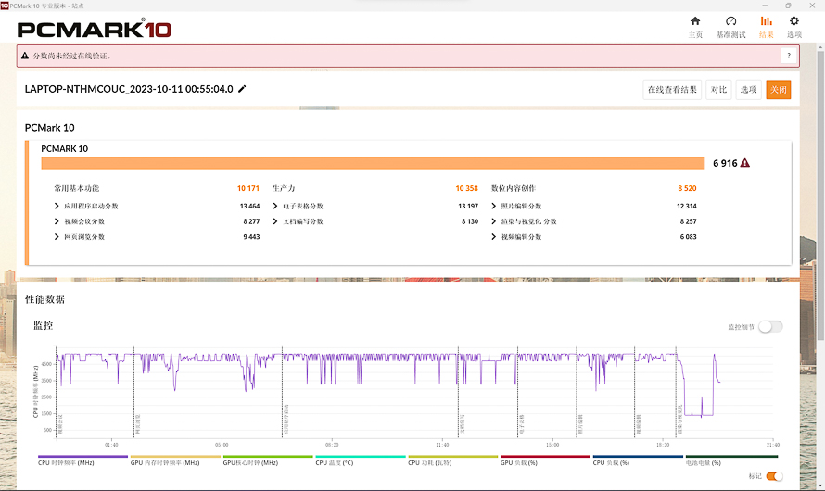The image size is (825, 491).
Task: Toggle the 监控细节 switch
Action: [770, 326]
